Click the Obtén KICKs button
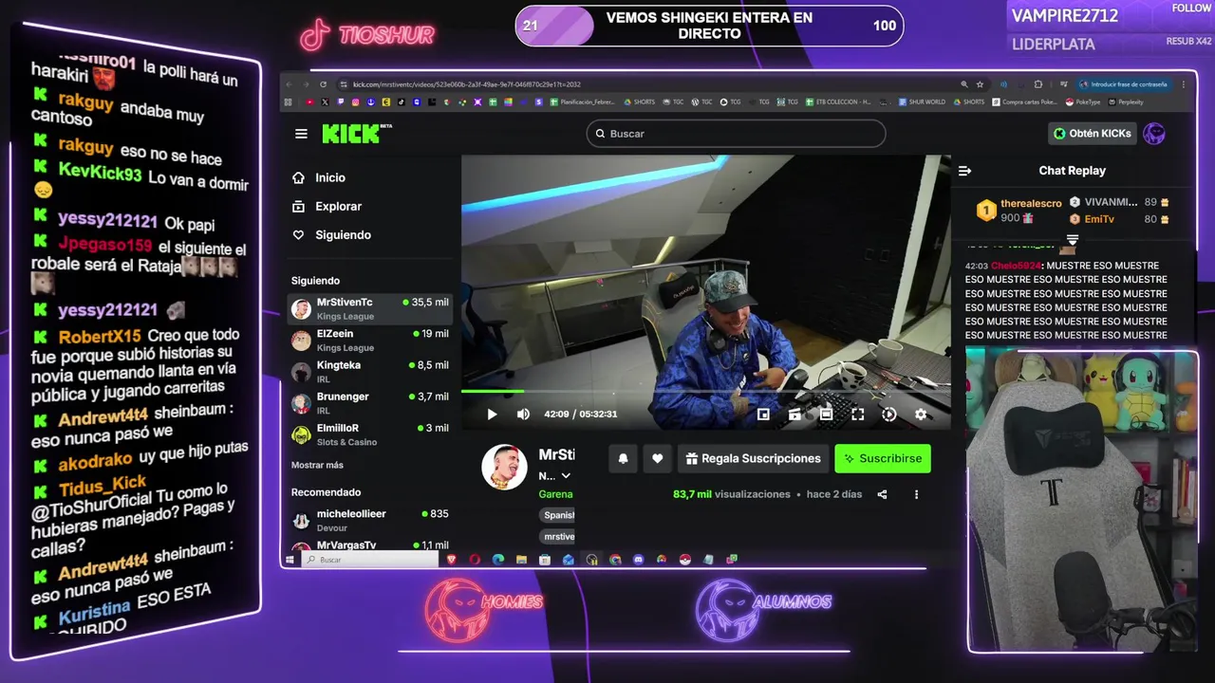 click(1093, 134)
